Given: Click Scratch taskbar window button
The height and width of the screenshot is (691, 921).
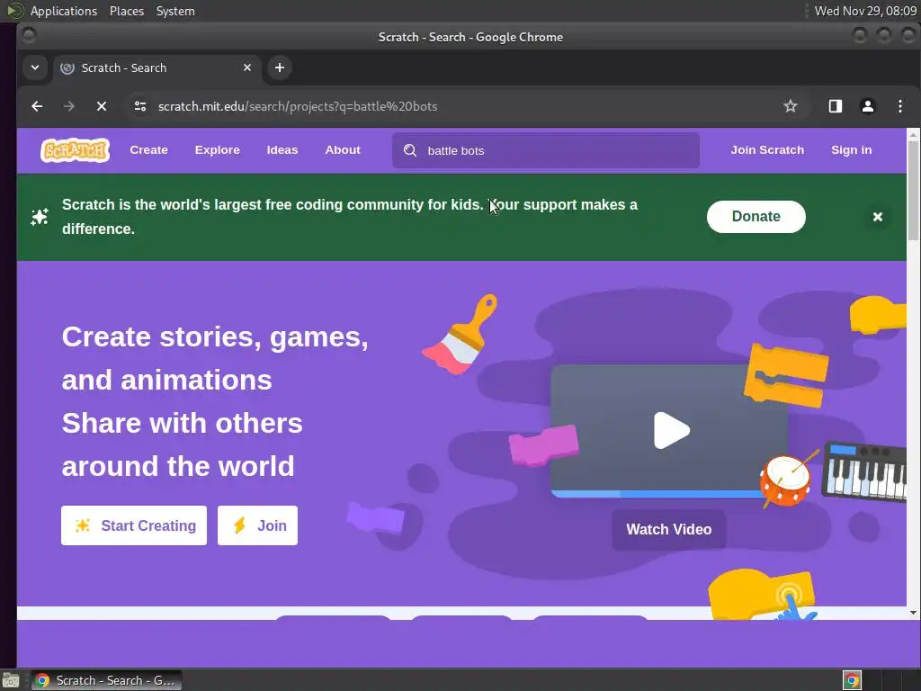Looking at the screenshot, I should (x=107, y=680).
